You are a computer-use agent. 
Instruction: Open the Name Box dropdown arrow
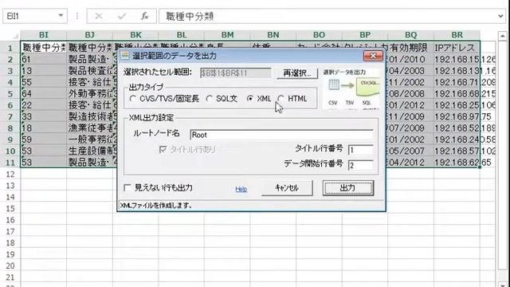pos(61,16)
